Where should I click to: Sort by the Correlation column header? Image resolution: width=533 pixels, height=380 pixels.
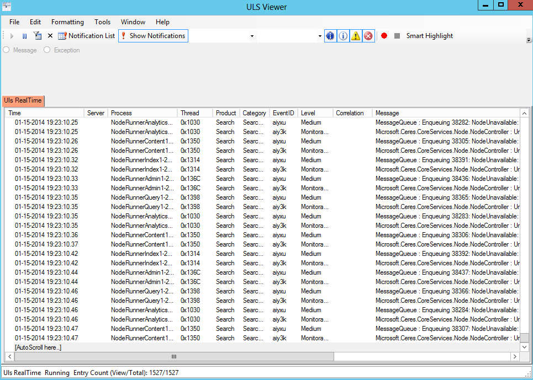(x=352, y=113)
